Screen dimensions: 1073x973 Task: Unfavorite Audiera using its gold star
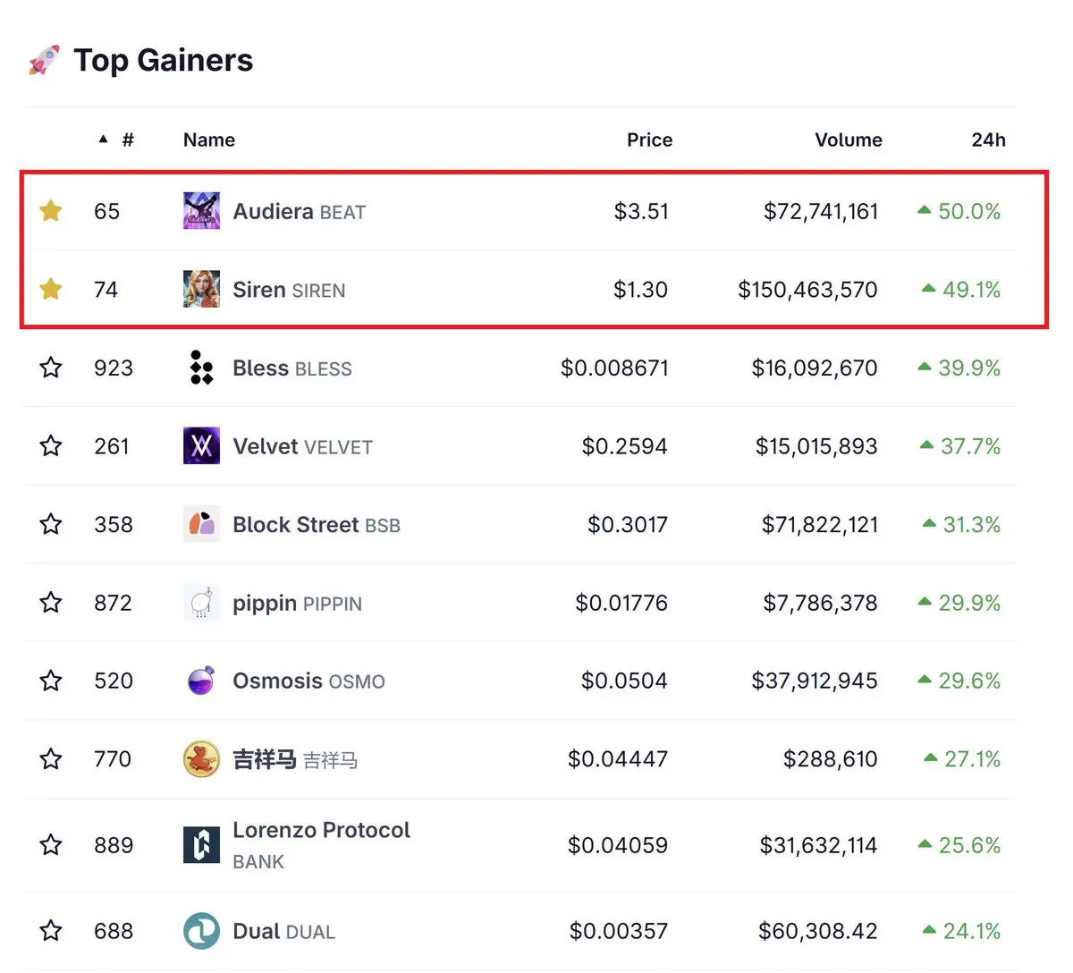click(51, 211)
